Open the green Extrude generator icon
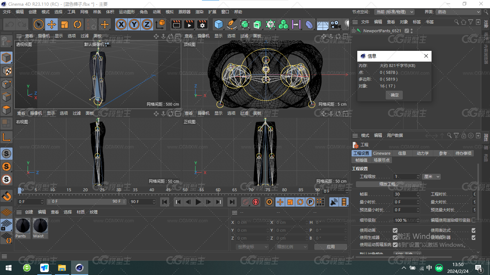Image resolution: width=490 pixels, height=275 pixels. (x=258, y=24)
